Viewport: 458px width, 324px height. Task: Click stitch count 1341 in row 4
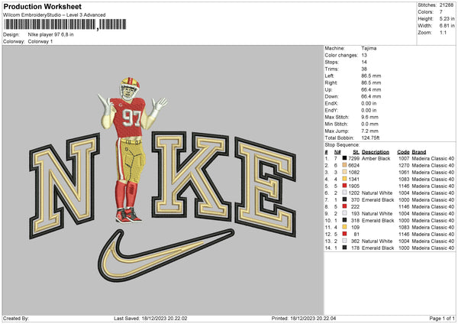pos(353,179)
